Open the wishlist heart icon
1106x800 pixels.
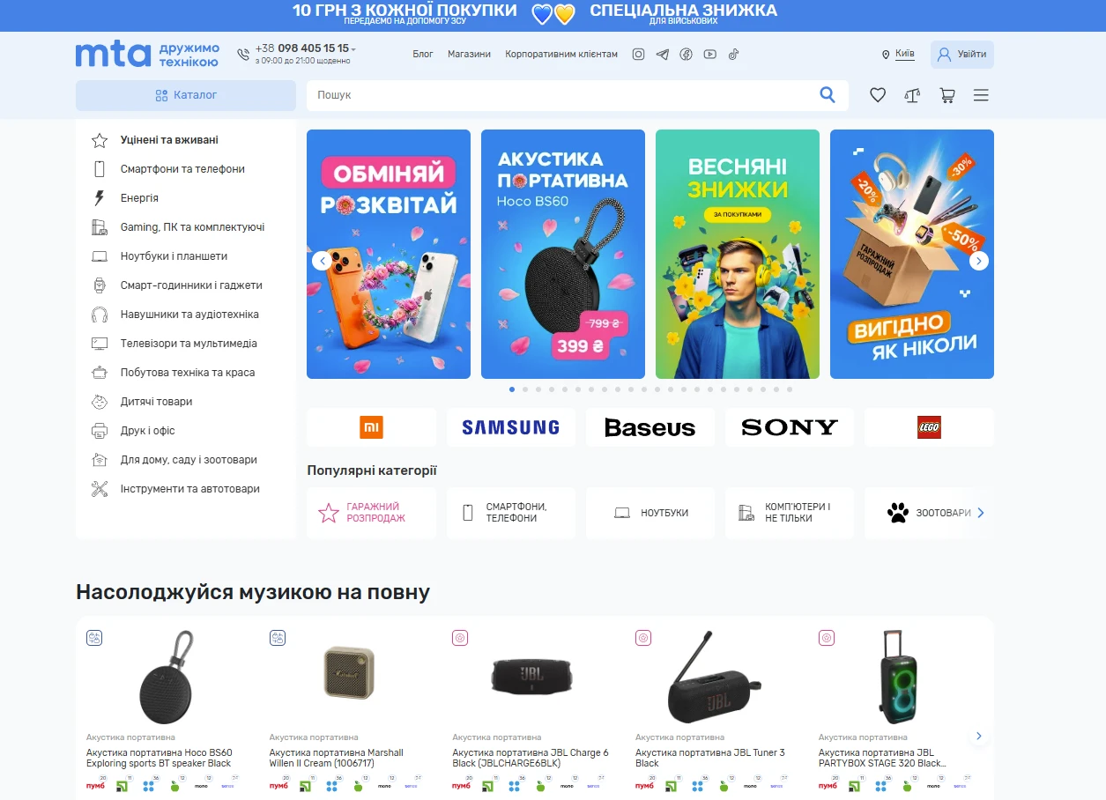878,95
